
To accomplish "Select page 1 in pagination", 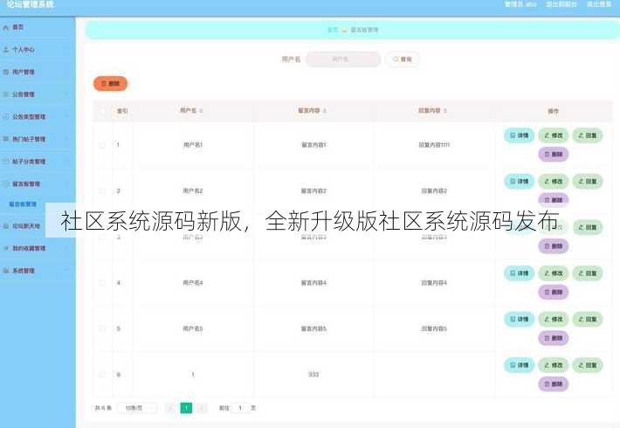I will 186,408.
